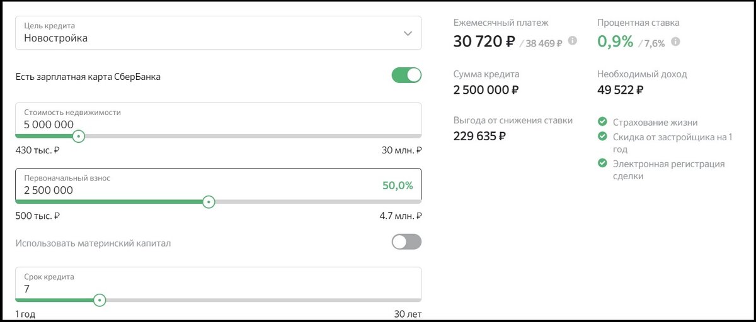This screenshot has height=322, width=756.
Task: Click the 50,0% down payment percentage
Action: click(x=398, y=186)
